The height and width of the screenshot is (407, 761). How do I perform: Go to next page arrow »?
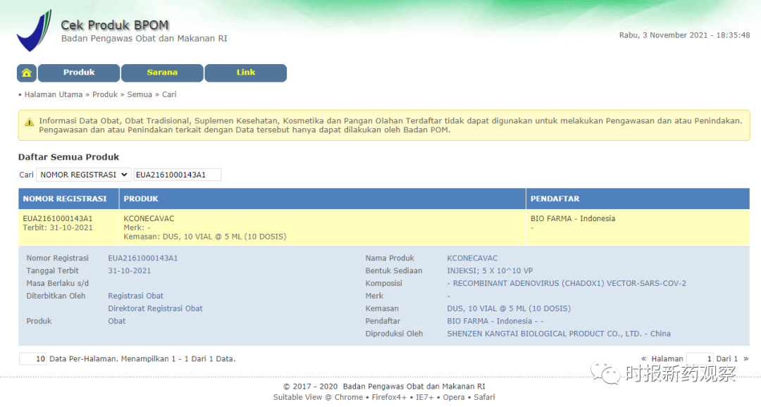tap(746, 359)
